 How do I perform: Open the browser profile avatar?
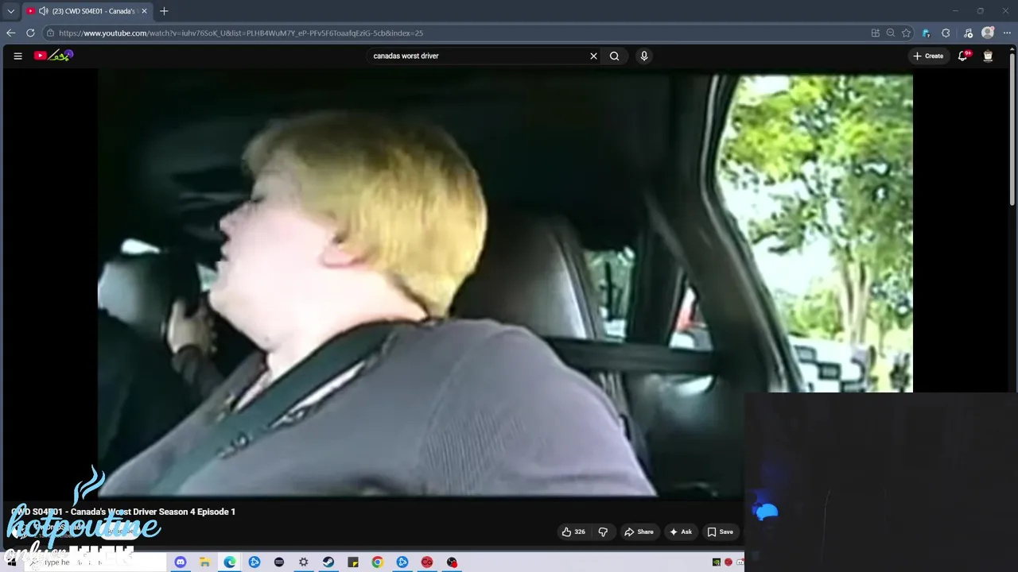coord(988,33)
